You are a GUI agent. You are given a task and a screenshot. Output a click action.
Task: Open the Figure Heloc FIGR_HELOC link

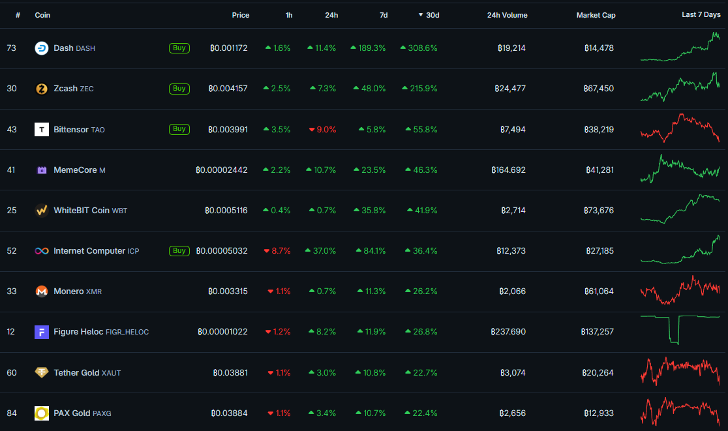(101, 332)
